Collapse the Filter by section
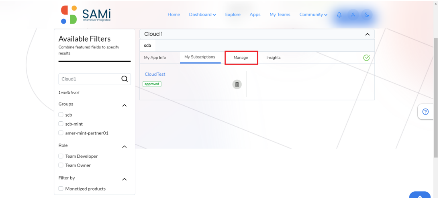This screenshot has width=439, height=199. (125, 179)
